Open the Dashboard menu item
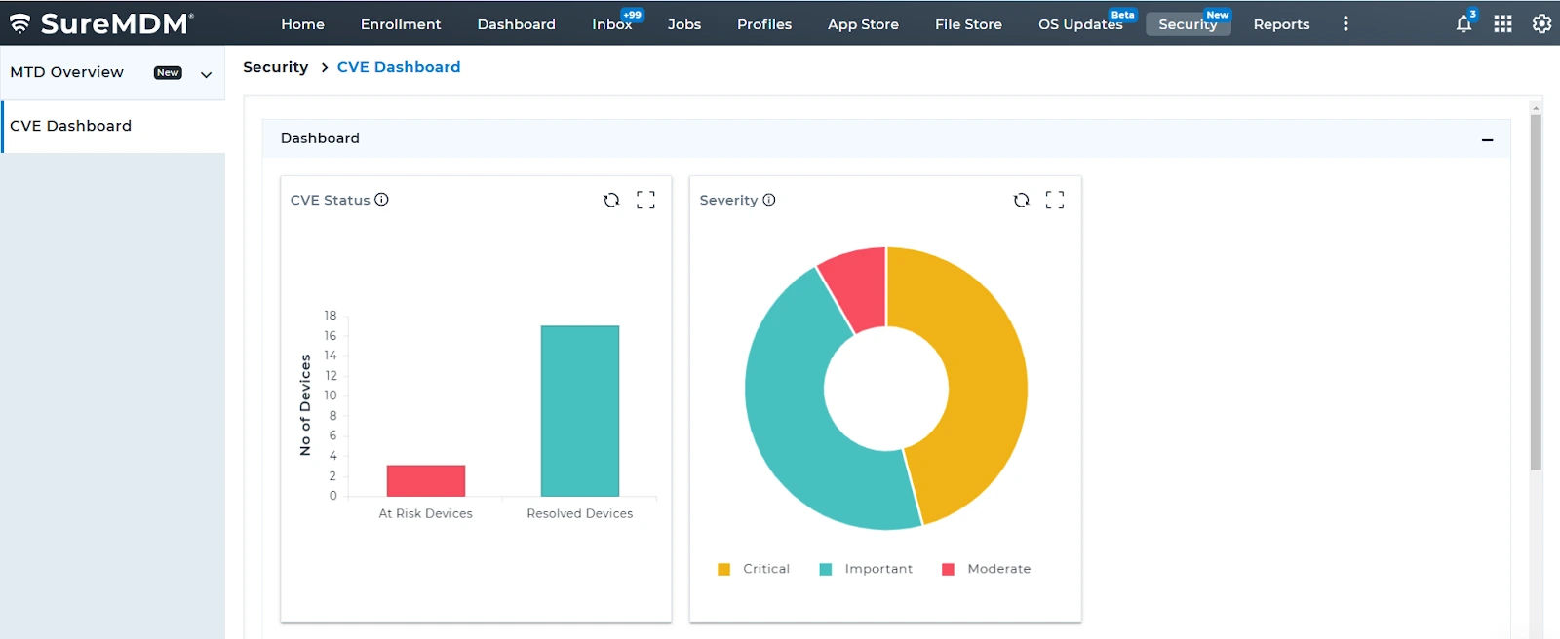The image size is (1560, 639). 516,24
